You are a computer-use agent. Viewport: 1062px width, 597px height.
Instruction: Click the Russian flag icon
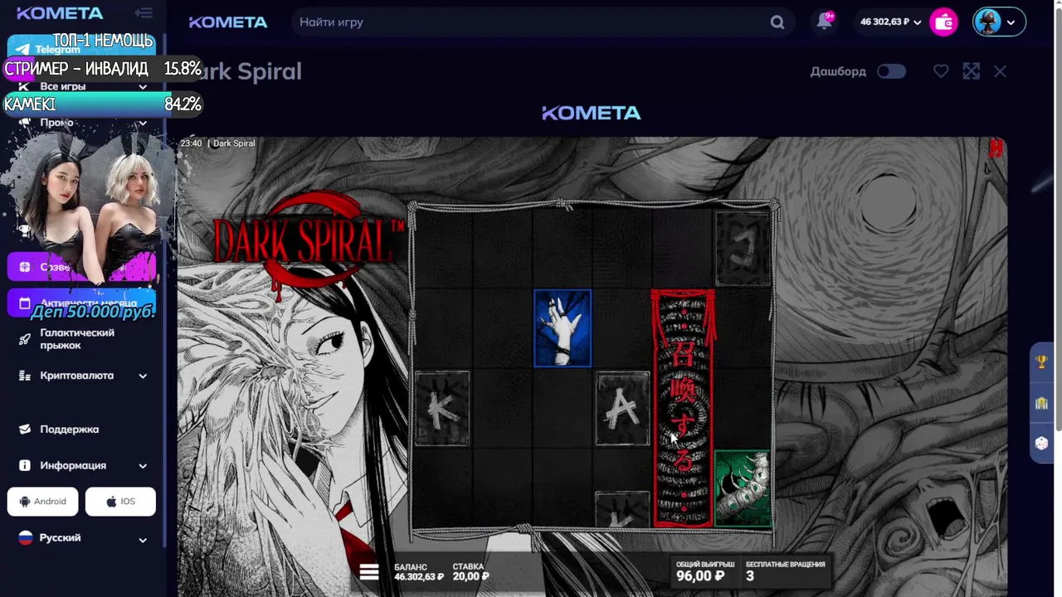pos(26,538)
